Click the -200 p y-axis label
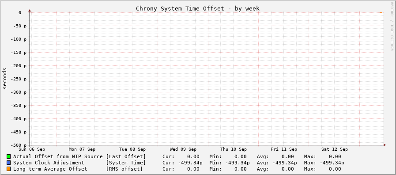 click(x=19, y=66)
